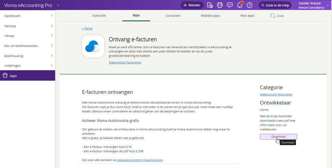Click the magnifier icon beside Zoek
The height and width of the screenshot is (168, 332).
click(x=273, y=16)
